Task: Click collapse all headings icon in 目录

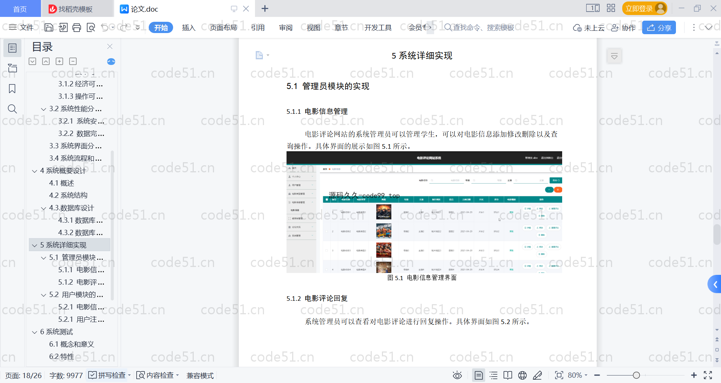Action: point(46,61)
